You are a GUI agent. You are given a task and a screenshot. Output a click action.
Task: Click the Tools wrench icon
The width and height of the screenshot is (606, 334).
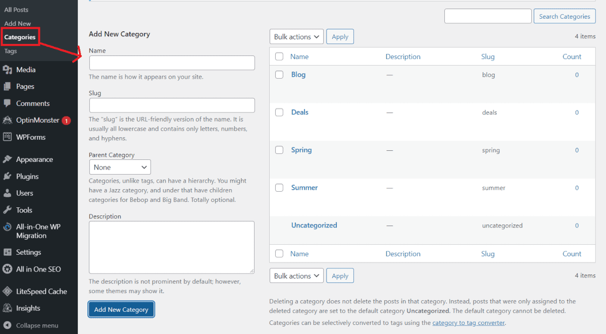pyautogui.click(x=7, y=210)
